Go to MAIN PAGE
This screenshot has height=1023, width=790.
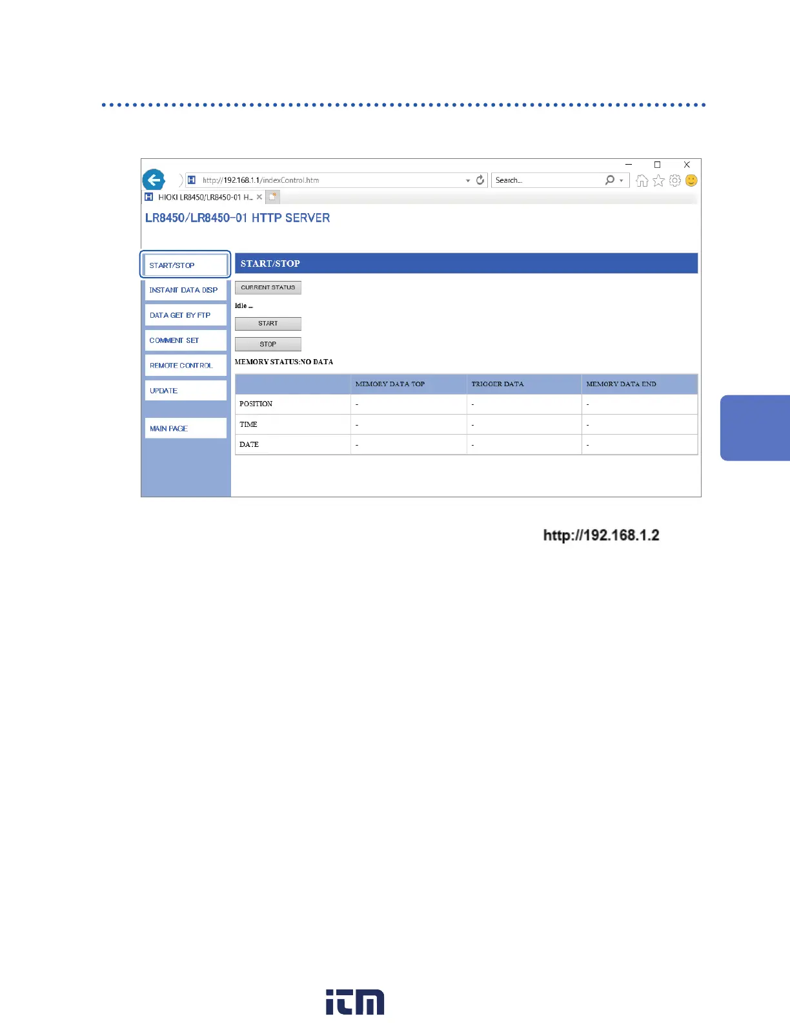click(186, 428)
